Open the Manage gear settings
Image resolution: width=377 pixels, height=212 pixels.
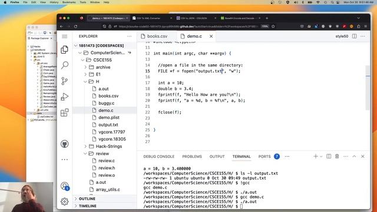[64, 201]
